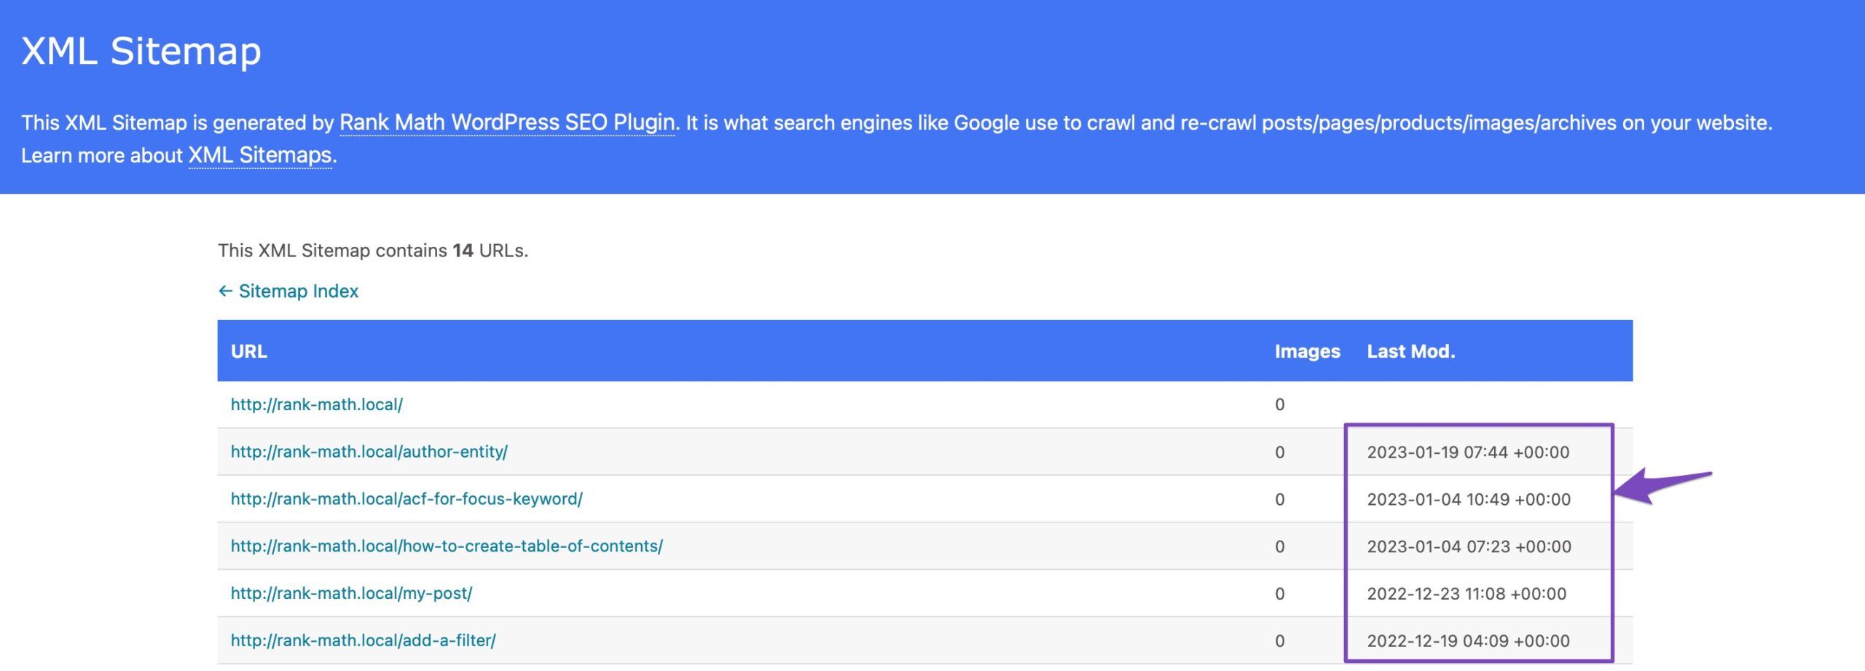The width and height of the screenshot is (1865, 671).
Task: Go back to Sitemap Index
Action: coord(298,291)
